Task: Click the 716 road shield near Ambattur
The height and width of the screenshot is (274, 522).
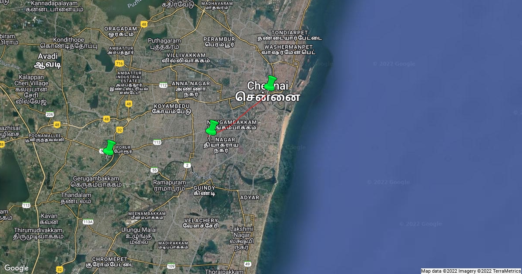Action: pos(120,63)
